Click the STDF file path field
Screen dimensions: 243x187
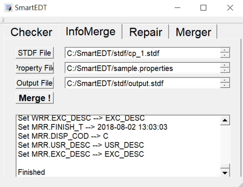click(142, 53)
